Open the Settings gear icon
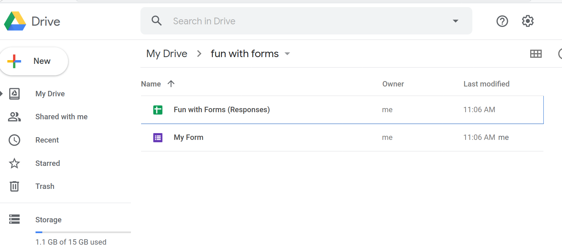Screen dimensions: 562x248 coord(527,21)
